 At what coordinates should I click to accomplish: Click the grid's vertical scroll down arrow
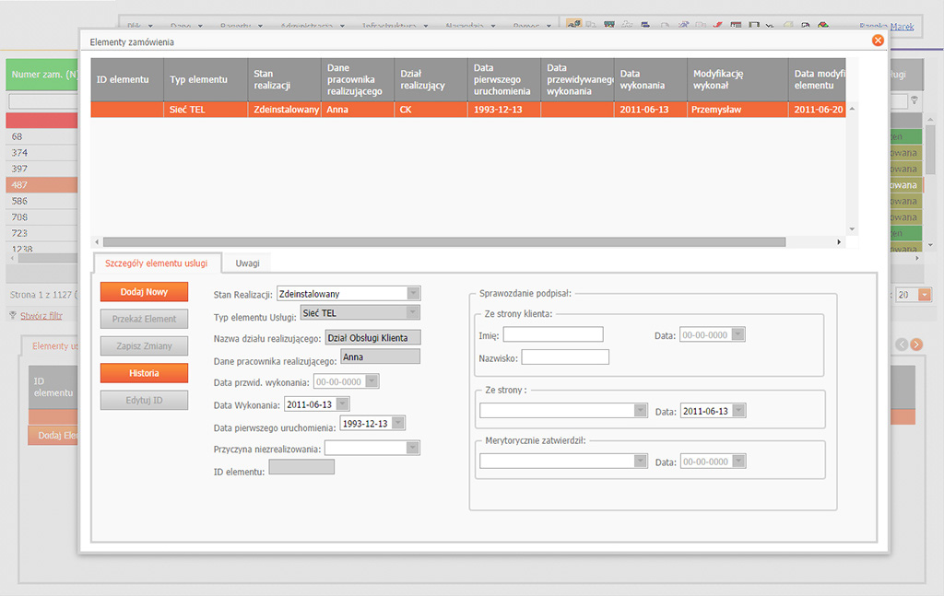pos(852,228)
